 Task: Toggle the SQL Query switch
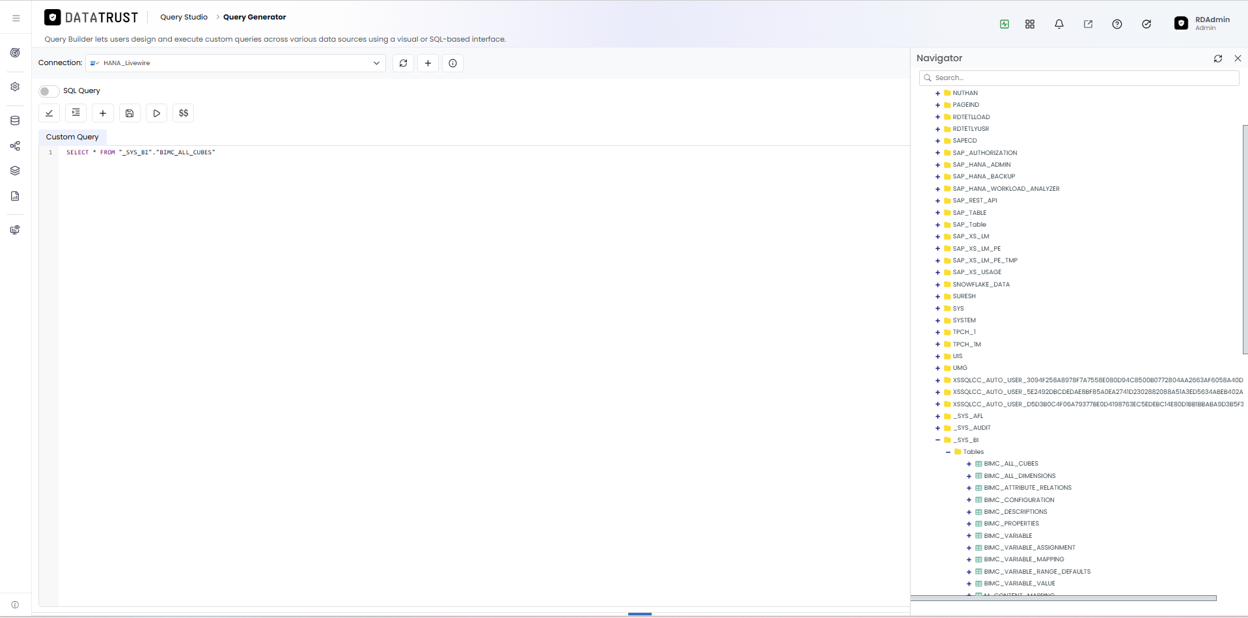coord(49,91)
